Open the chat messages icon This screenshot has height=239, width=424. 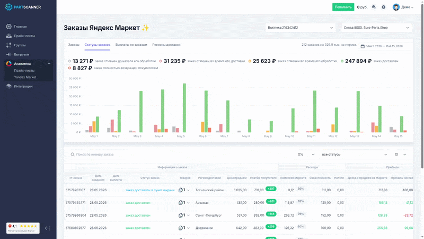point(374,7)
